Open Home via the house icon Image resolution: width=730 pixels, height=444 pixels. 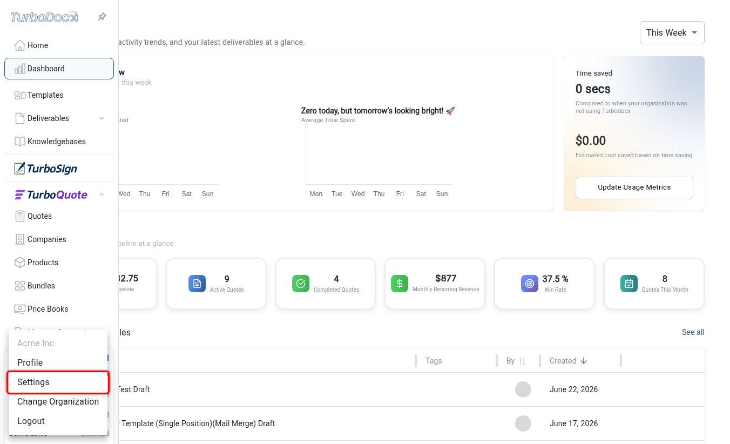[20, 45]
